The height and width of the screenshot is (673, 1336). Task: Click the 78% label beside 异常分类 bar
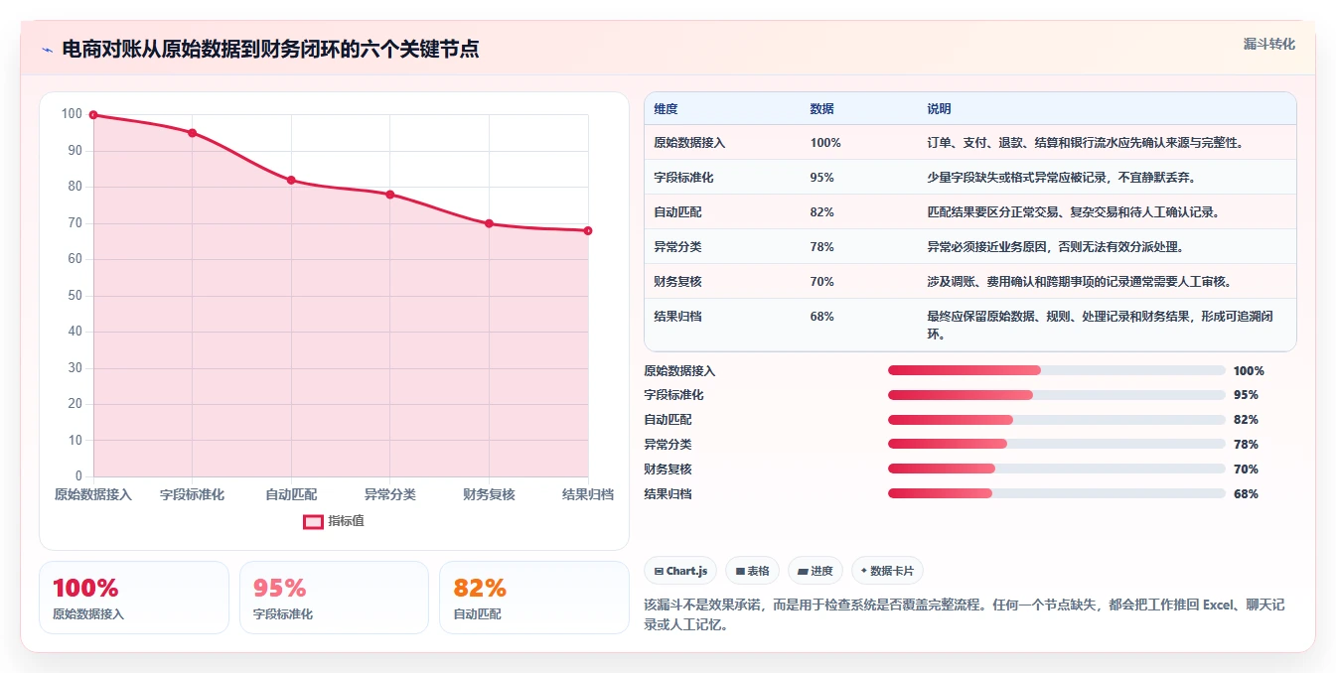(x=1246, y=445)
